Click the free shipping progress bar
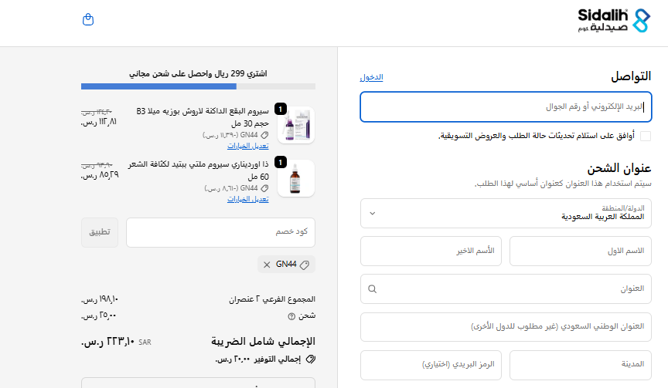The width and height of the screenshot is (668, 388). pyautogui.click(x=198, y=86)
